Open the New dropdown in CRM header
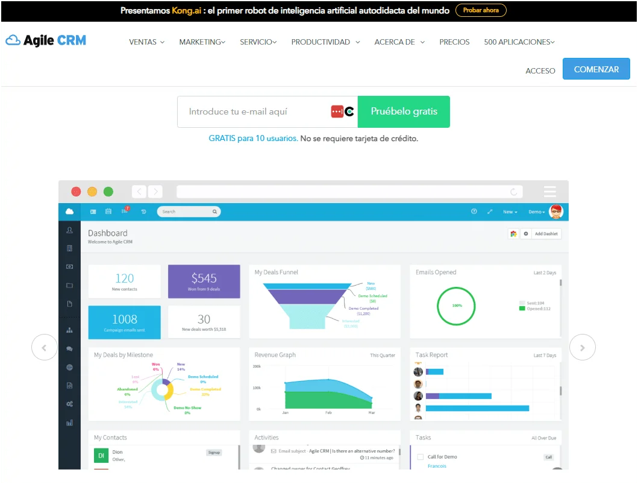This screenshot has width=638, height=484. tap(510, 212)
